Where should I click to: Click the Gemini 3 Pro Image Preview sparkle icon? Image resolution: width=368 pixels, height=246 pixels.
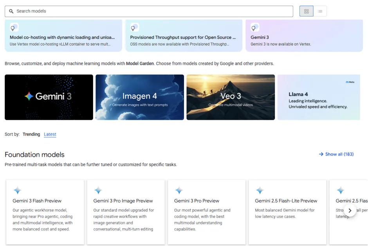(x=98, y=190)
